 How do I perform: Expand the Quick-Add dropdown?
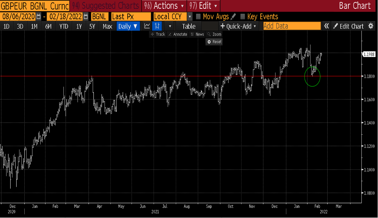pyautogui.click(x=238, y=26)
